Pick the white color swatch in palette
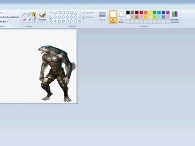This screenshot has height=146, width=195. [x=128, y=17]
